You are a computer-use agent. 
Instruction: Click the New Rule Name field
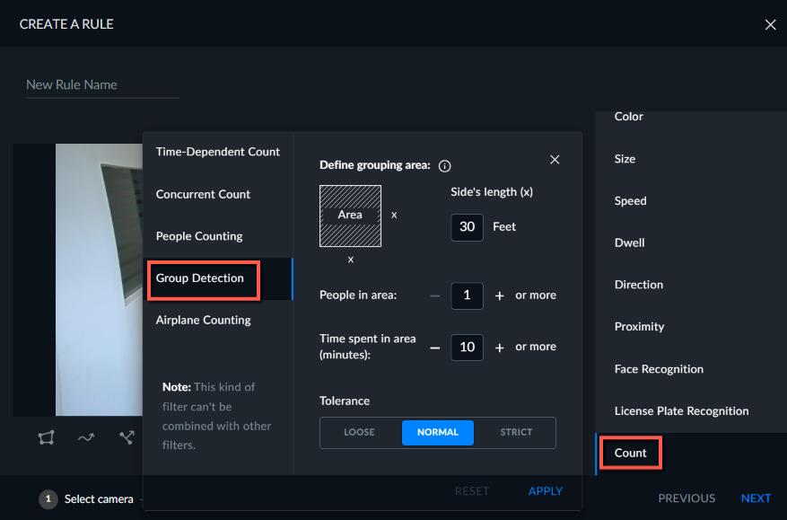coord(102,85)
